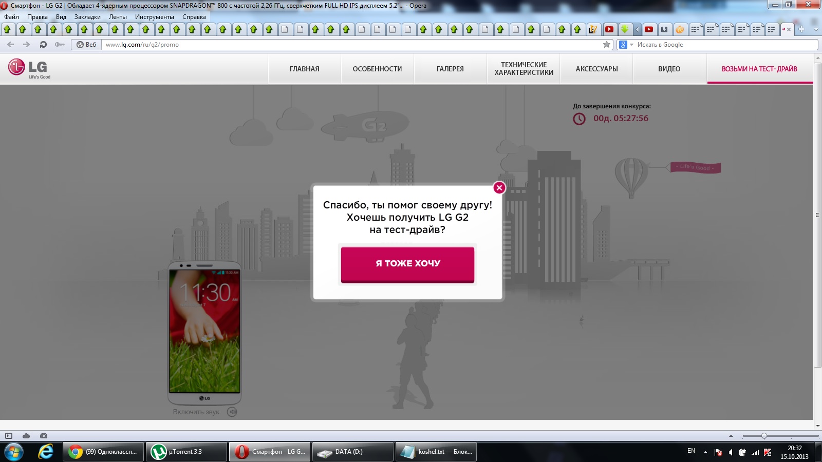Expand the tab list dropdown arrow

816,29
